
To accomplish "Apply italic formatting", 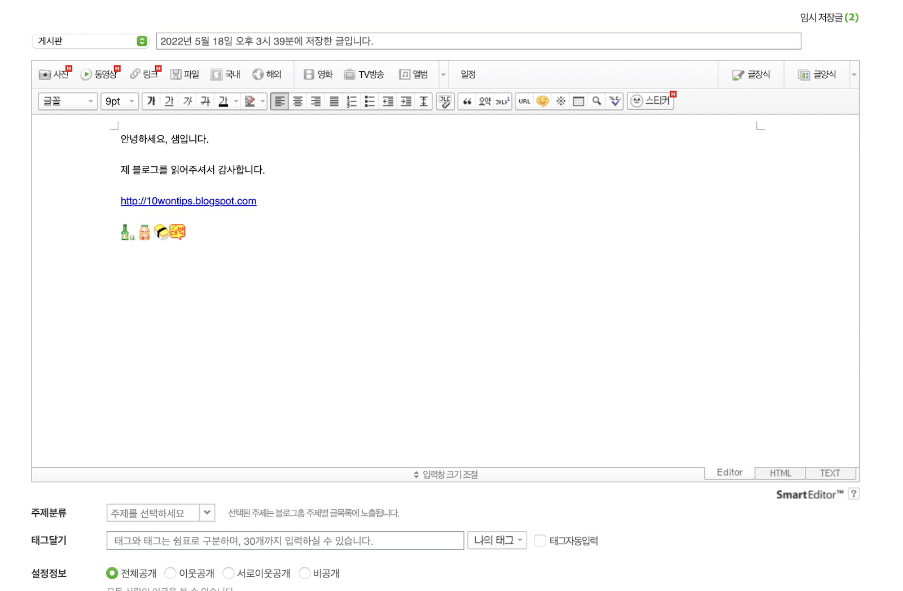I will tap(187, 102).
